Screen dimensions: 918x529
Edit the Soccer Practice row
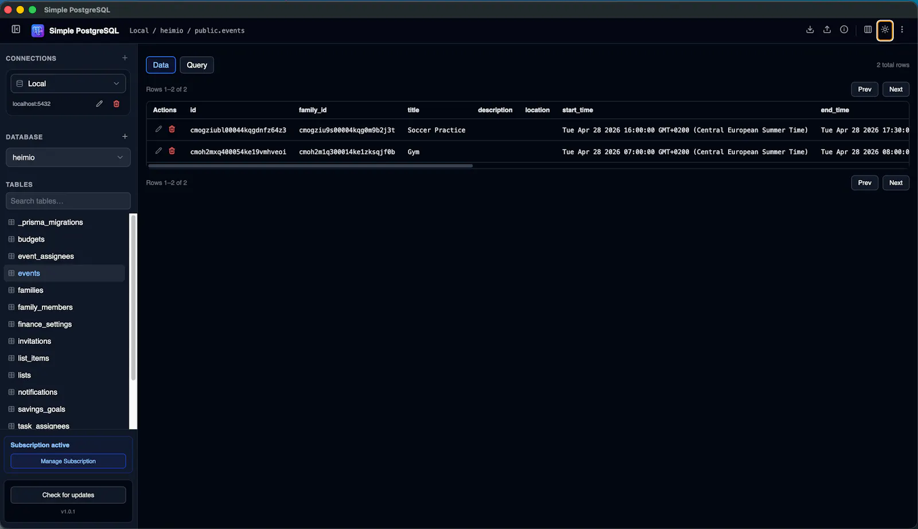159,129
